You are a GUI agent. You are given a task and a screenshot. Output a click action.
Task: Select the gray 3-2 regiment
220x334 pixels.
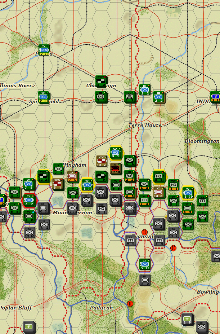coord(145,280)
